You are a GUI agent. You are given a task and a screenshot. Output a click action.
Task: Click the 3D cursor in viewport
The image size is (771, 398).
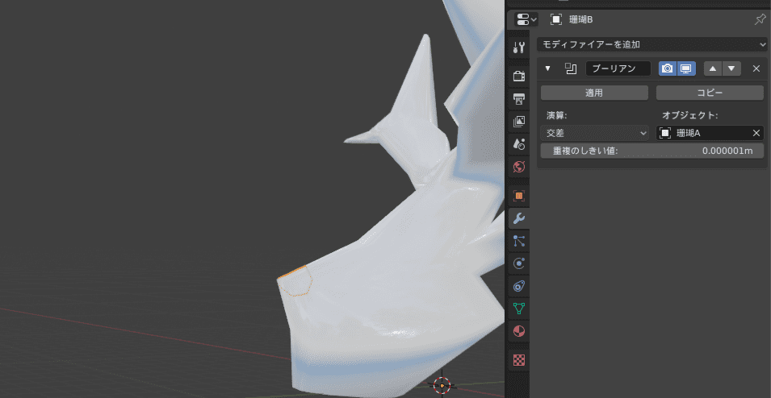442,385
